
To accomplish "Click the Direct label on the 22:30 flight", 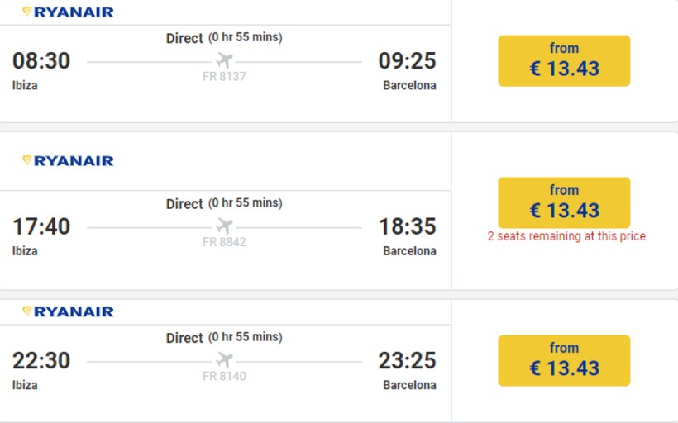I will 184,338.
